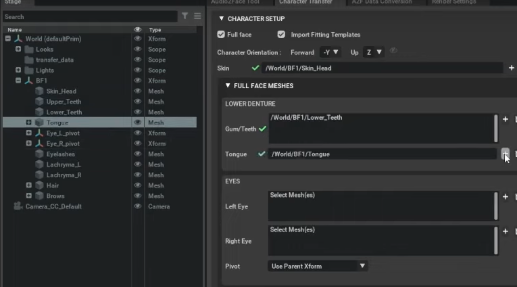This screenshot has height=287, width=517.
Task: Select the Skin_Head mesh cube icon
Action: click(x=39, y=91)
